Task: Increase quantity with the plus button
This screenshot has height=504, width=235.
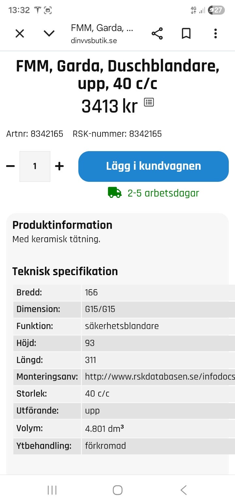Action: 59,166
